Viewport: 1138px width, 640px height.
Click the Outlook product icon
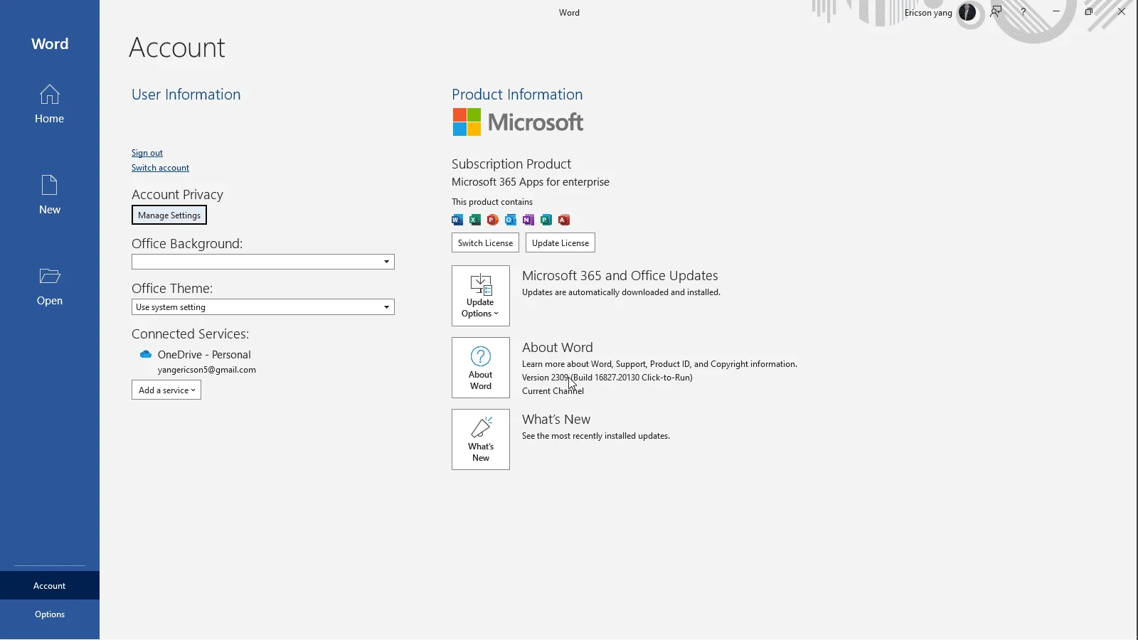pos(511,220)
